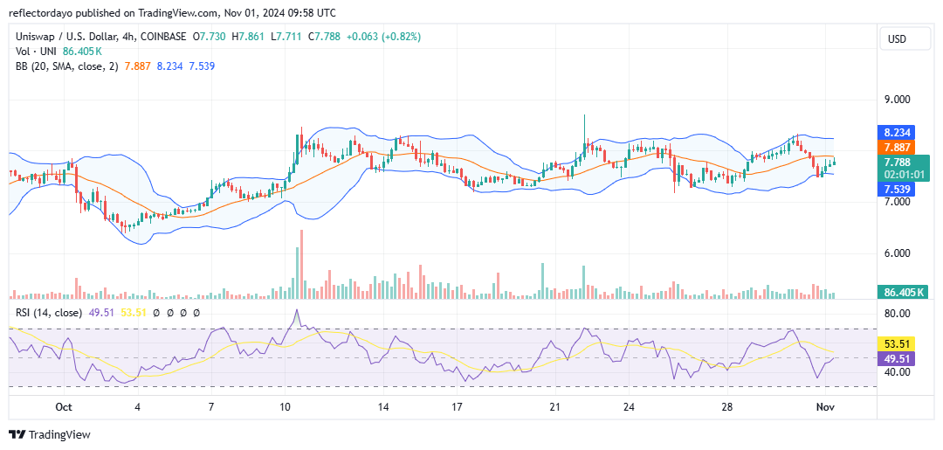Image resolution: width=943 pixels, height=450 pixels.
Task: Click the blue 8.234 price axis tag
Action: coord(898,132)
